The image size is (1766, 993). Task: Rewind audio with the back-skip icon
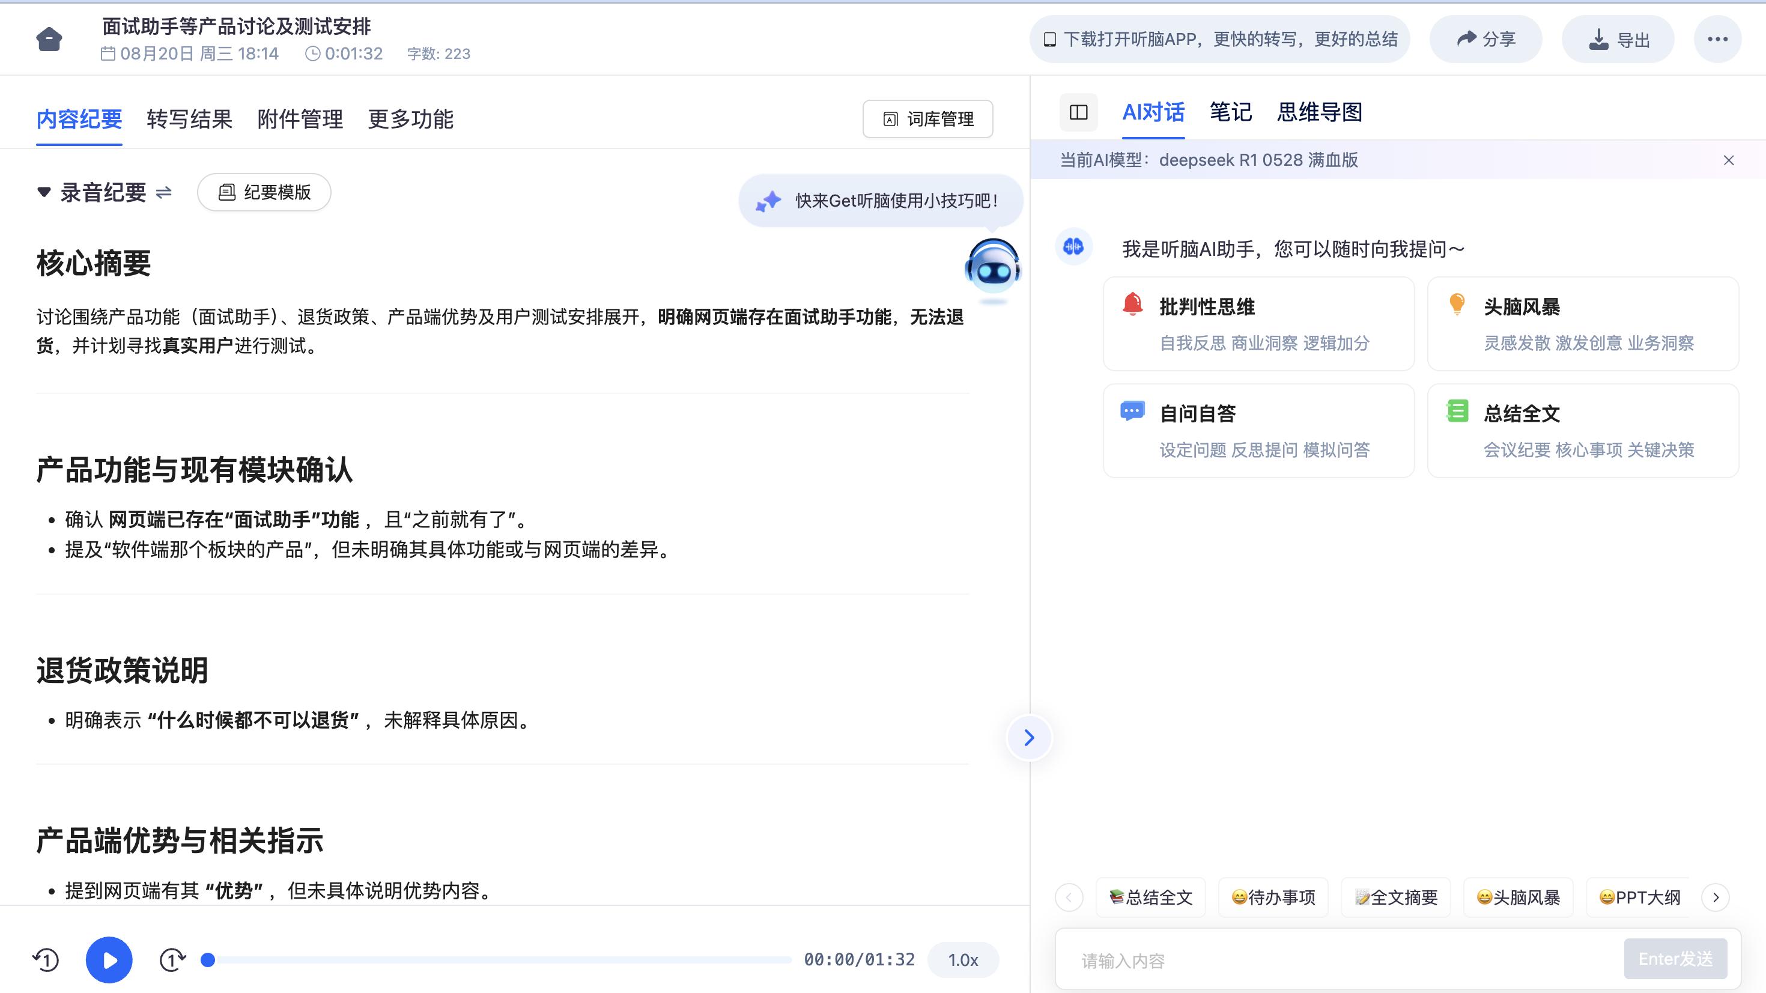(46, 959)
